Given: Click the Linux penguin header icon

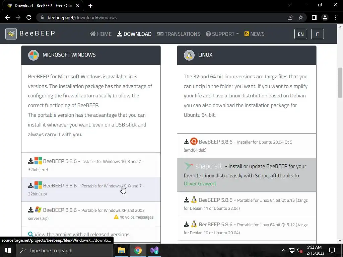Looking at the screenshot, I should [x=189, y=55].
